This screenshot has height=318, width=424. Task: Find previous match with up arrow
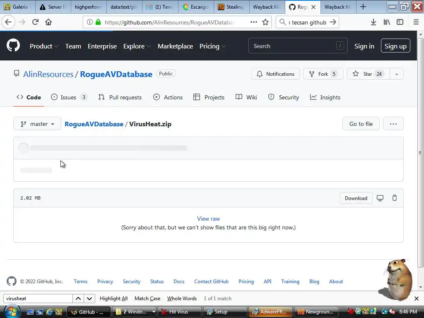pyautogui.click(x=78, y=299)
